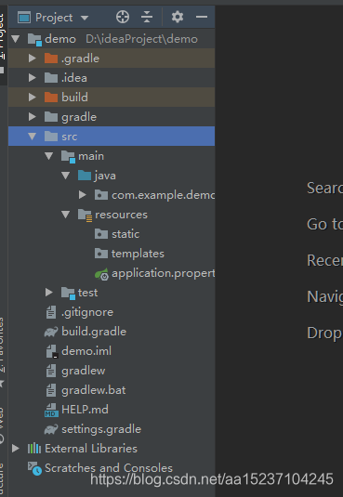Select 'com.example.demo' package label
The height and width of the screenshot is (497, 343).
point(163,195)
